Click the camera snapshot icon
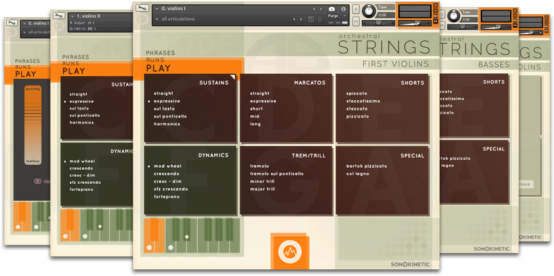 332,9
